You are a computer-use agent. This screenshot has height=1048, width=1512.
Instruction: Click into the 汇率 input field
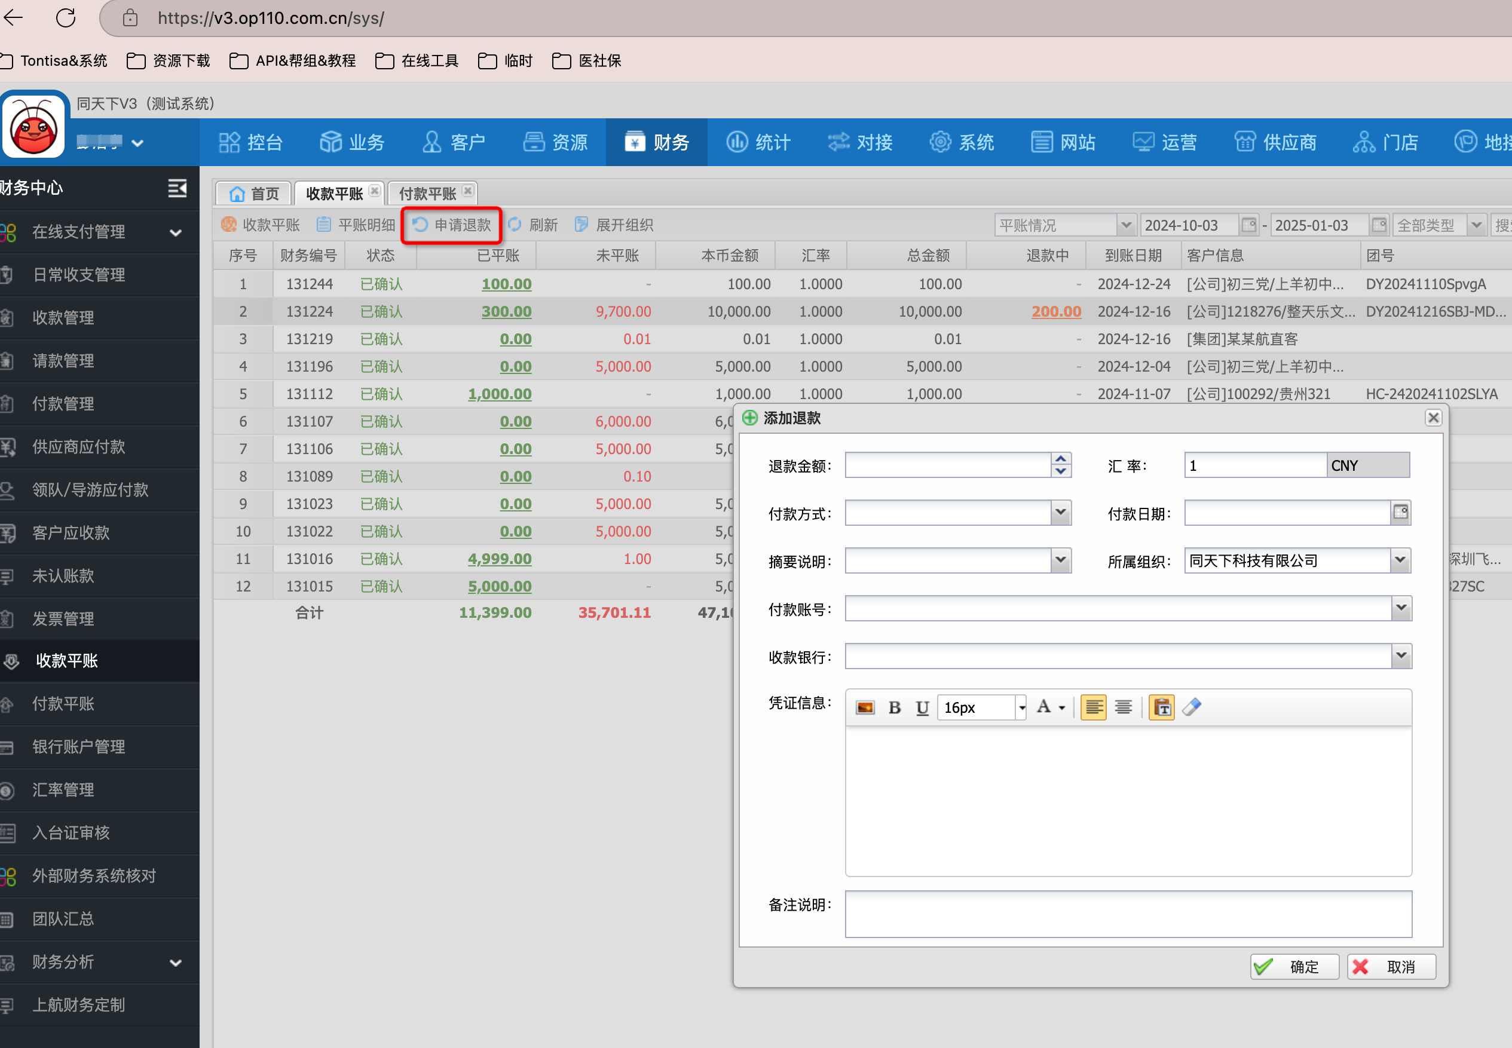click(x=1255, y=465)
